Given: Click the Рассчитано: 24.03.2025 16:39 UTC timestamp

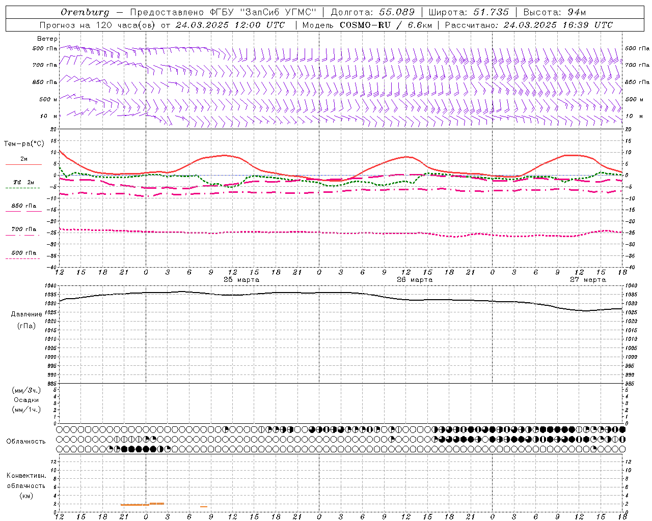Looking at the screenshot, I should point(529,25).
